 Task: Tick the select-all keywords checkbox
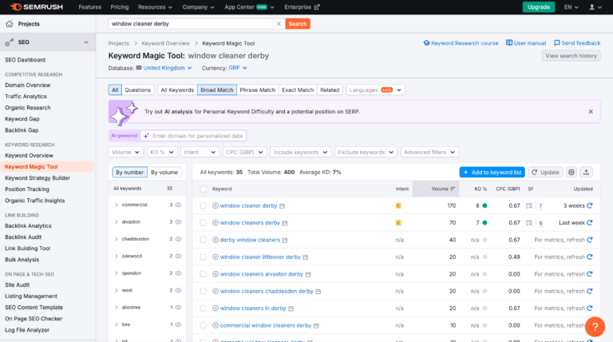204,189
